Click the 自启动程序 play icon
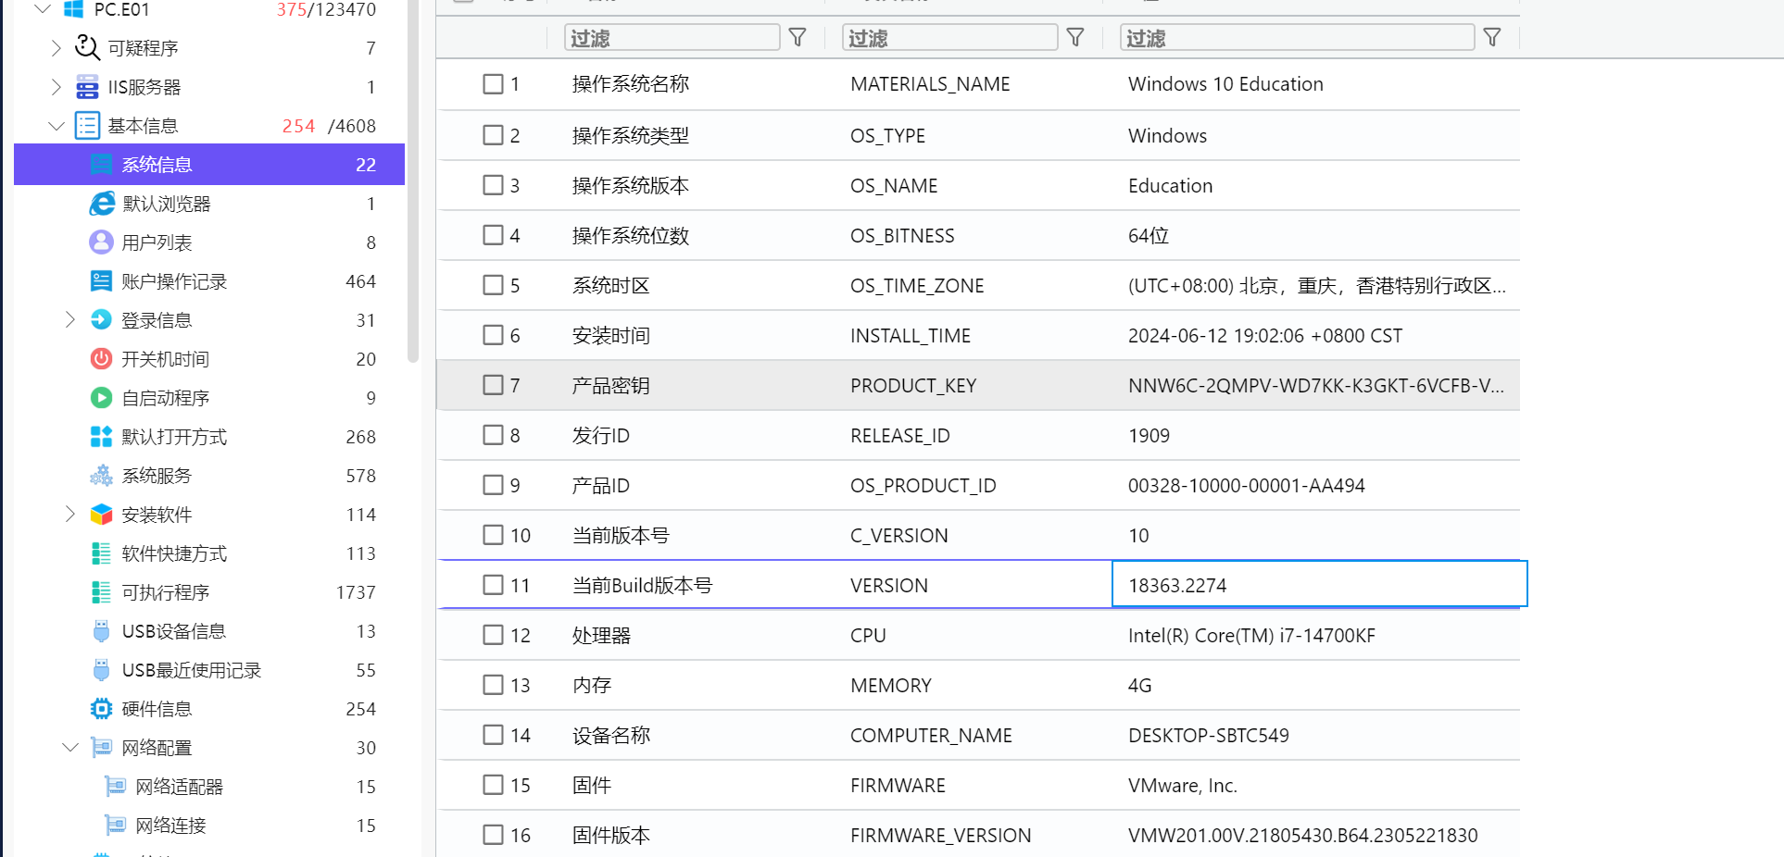Viewport: 1784px width, 857px height. (x=101, y=397)
